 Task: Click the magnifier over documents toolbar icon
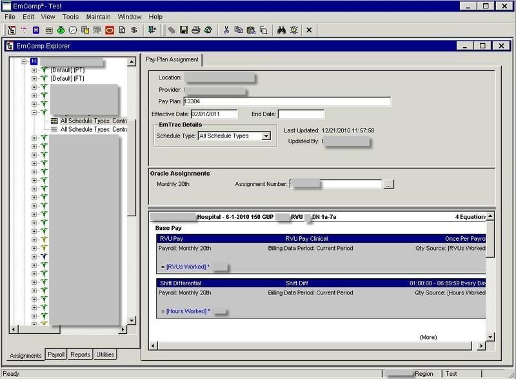(x=263, y=30)
